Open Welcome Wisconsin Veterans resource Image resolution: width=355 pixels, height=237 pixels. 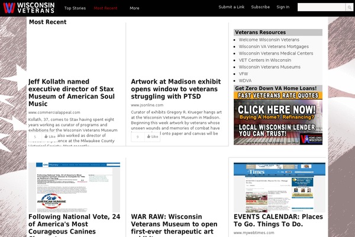click(269, 40)
